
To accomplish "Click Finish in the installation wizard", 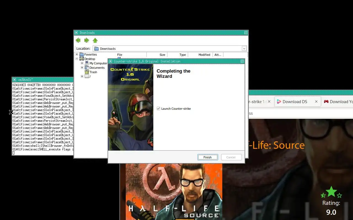I will (x=208, y=157).
